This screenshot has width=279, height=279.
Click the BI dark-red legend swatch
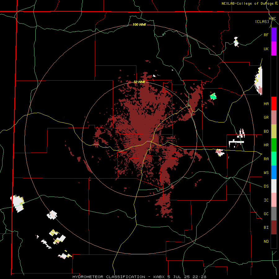(274, 228)
